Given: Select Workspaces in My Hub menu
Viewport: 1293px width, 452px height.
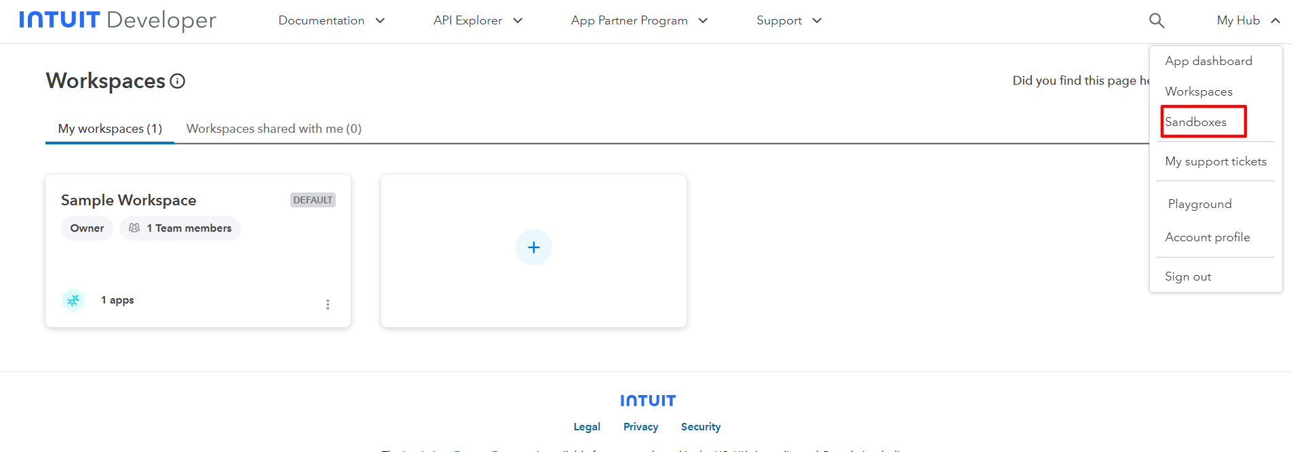Looking at the screenshot, I should [x=1199, y=91].
